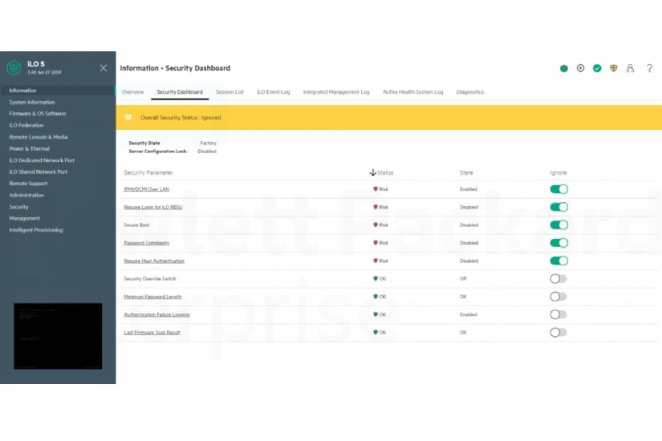This screenshot has width=662, height=441.
Task: Click the green health checkmark icon
Action: [597, 68]
